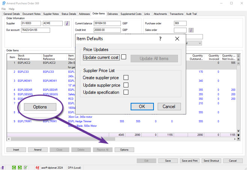Switch to the General Details tab
247x170 pixels.
[12, 14]
